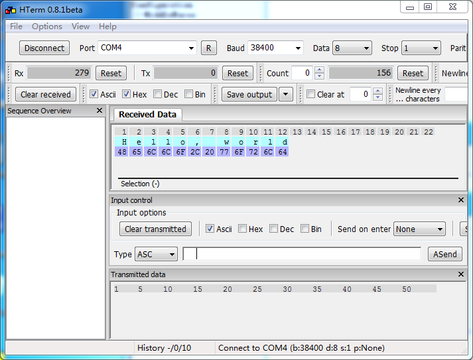Click the ASend button
Screen dimensions: 473x360
pos(445,254)
